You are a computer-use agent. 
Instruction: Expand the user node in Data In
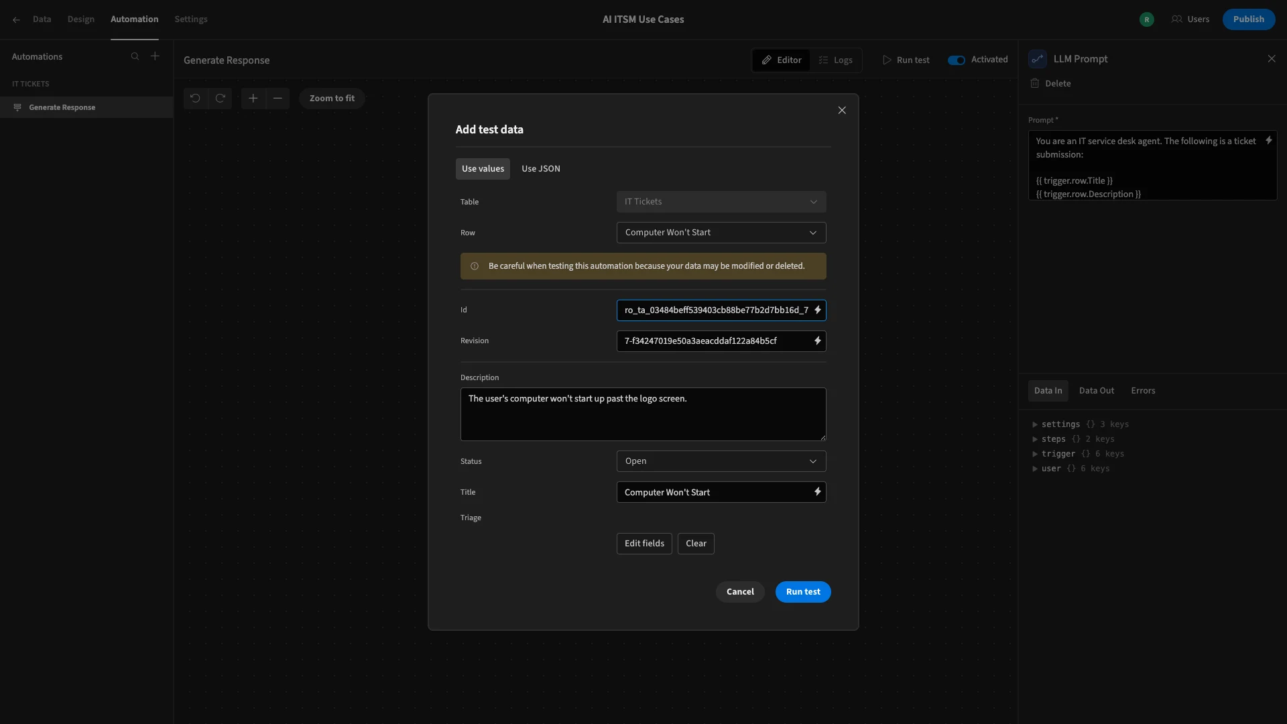pos(1035,469)
